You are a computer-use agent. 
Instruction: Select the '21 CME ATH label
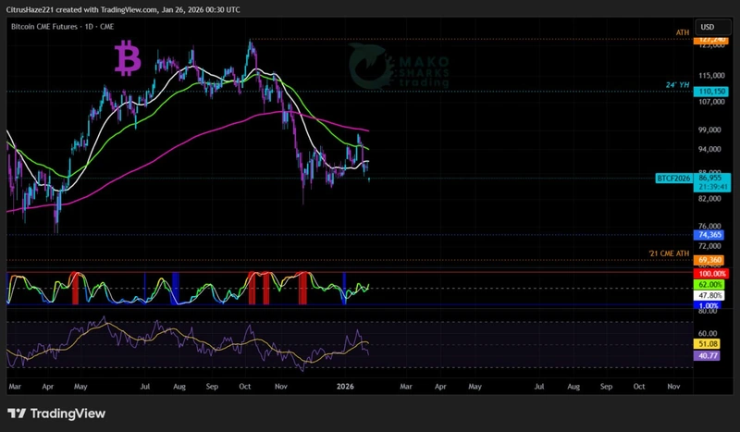[x=671, y=253]
